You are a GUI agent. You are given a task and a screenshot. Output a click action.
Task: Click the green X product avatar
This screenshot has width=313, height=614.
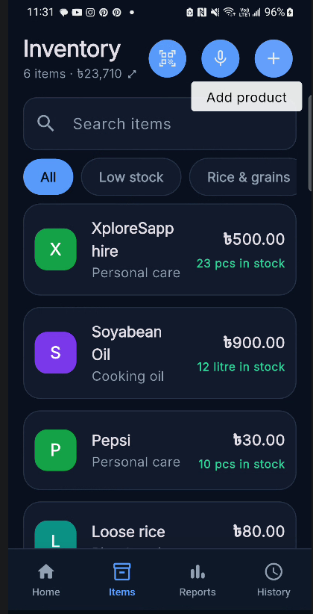(x=55, y=249)
